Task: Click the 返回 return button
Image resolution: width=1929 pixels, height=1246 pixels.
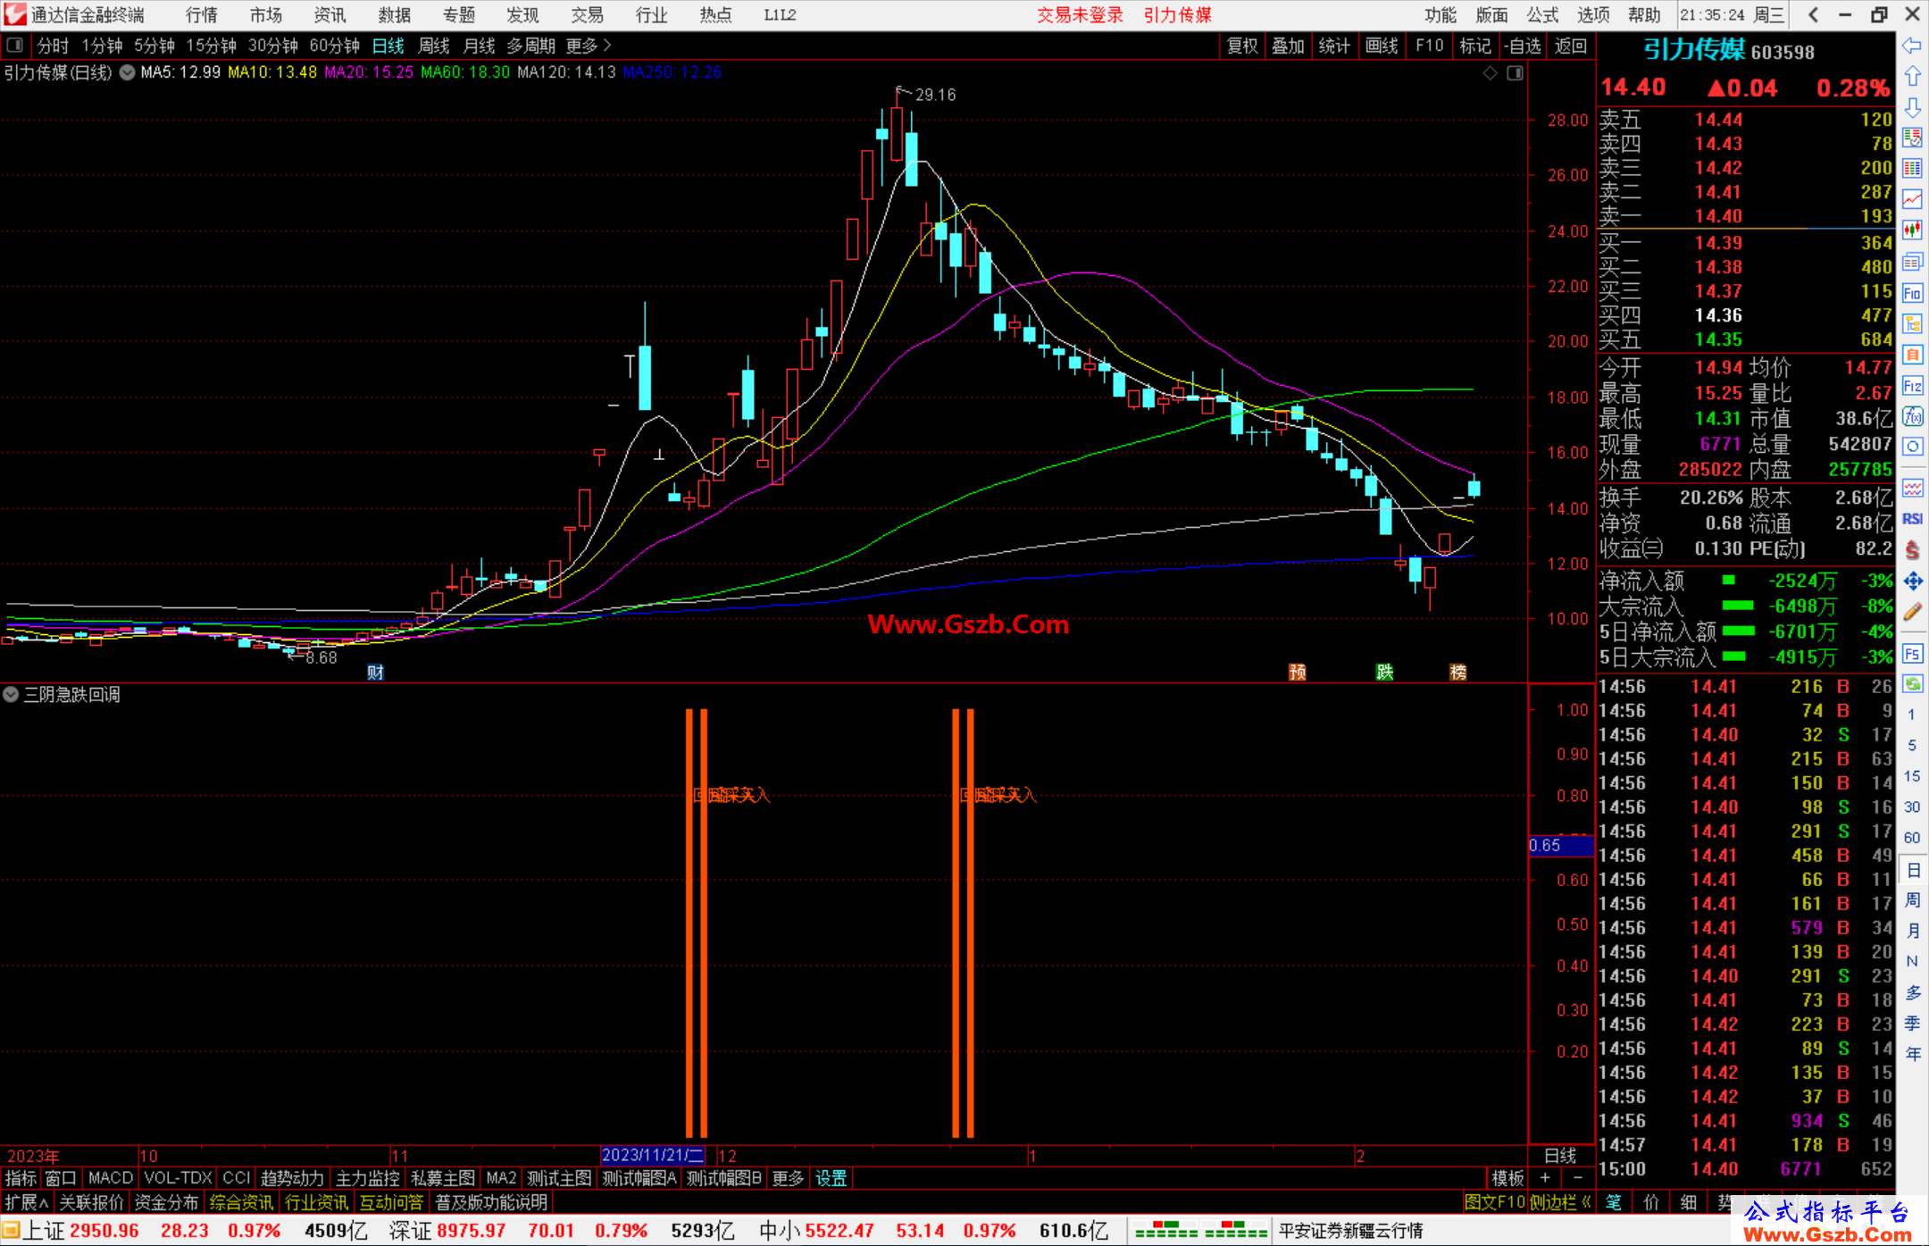Action: [1570, 46]
